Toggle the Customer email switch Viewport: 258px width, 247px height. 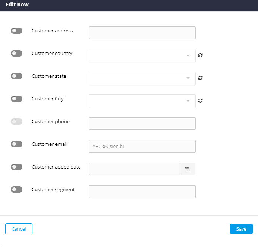16,144
